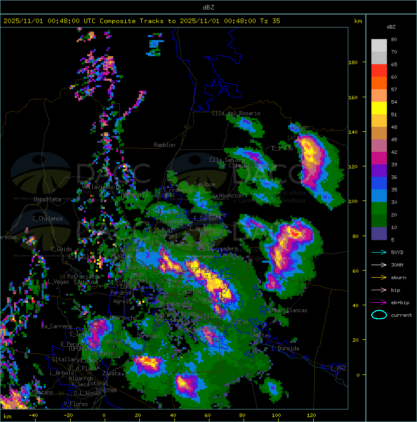Click the 'eburn' legend label
The image size is (417, 422).
398,278
